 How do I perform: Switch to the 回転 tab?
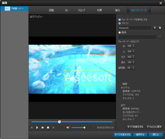click(x=52, y=10)
